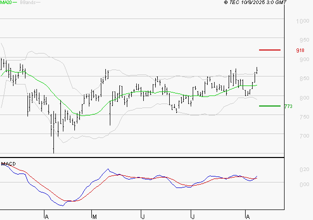Select the August 'A' marker on time axis
313x220 pixels.
[x=247, y=216]
